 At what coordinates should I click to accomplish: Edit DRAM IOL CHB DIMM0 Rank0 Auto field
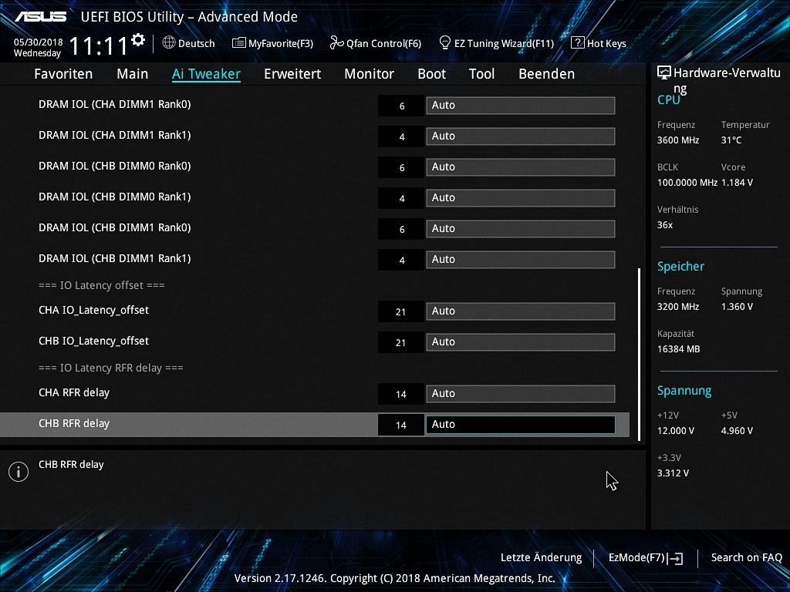[521, 166]
